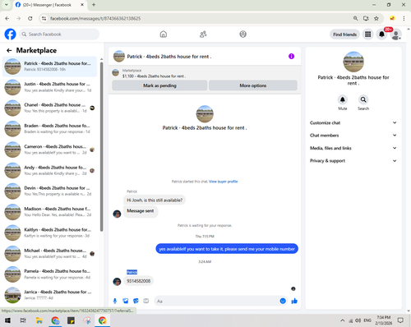
Task: Click the 9314582008 message bubble
Action: click(138, 281)
